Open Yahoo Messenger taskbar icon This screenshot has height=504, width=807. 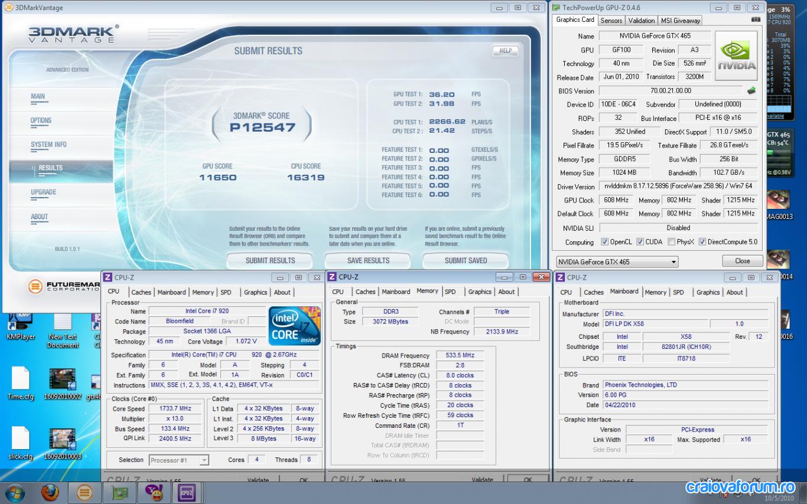tap(154, 492)
